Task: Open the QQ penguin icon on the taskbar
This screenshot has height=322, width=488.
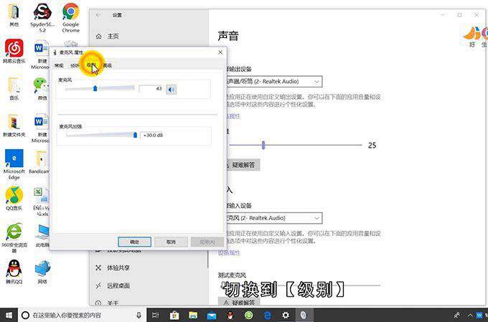Action: [230, 315]
